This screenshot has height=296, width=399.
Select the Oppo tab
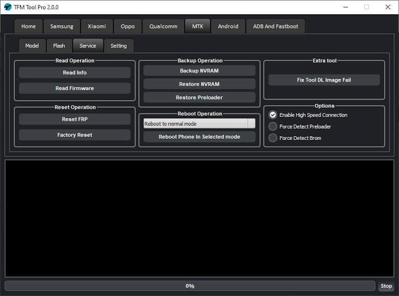point(127,26)
